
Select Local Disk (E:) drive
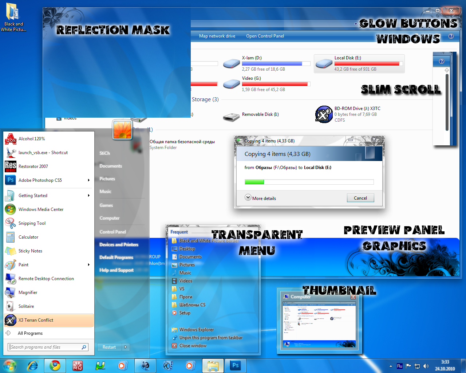click(359, 63)
